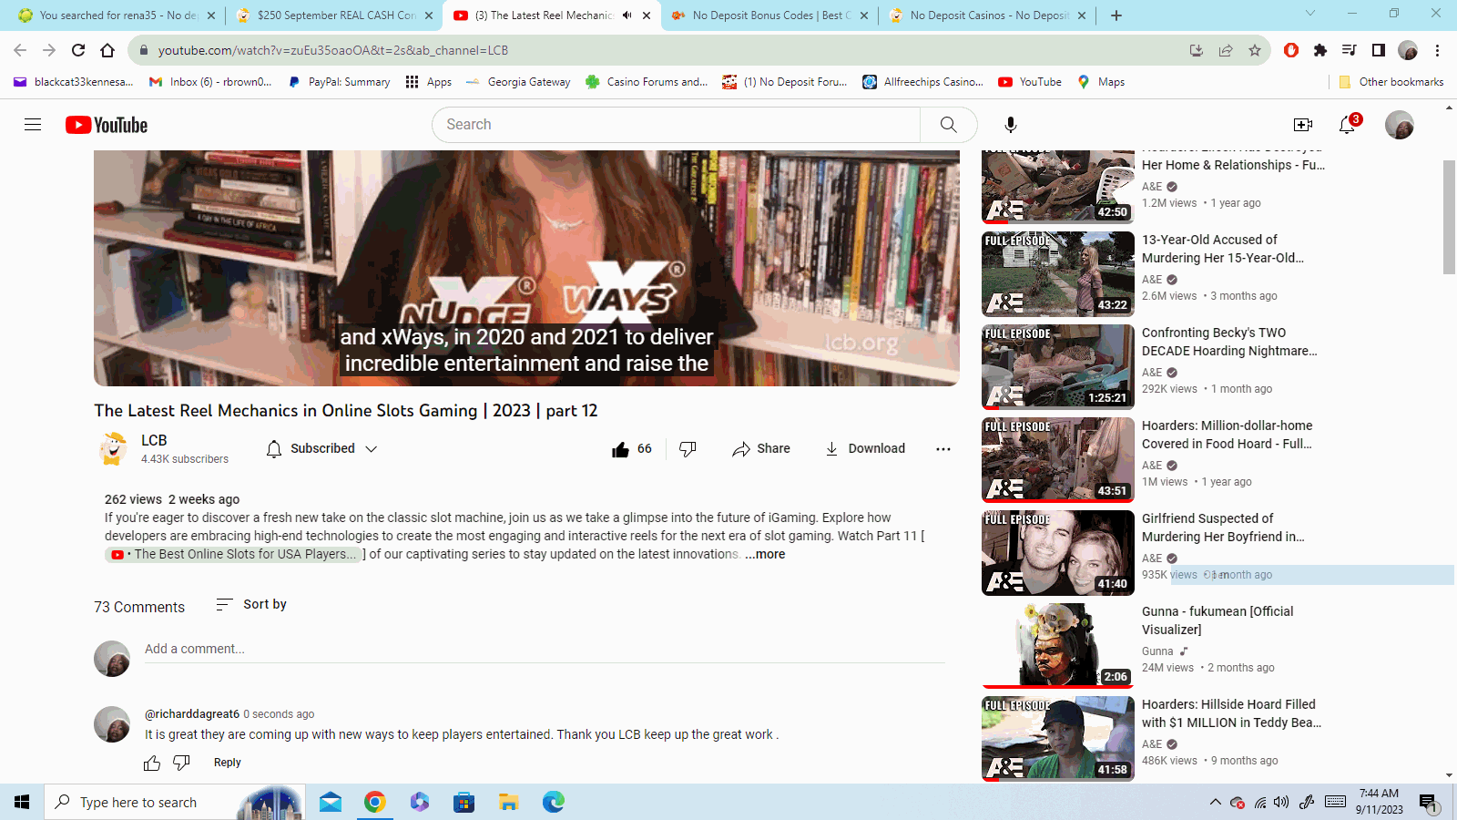The image size is (1457, 820).
Task: Open the Maps bookmark
Action: pos(1101,82)
